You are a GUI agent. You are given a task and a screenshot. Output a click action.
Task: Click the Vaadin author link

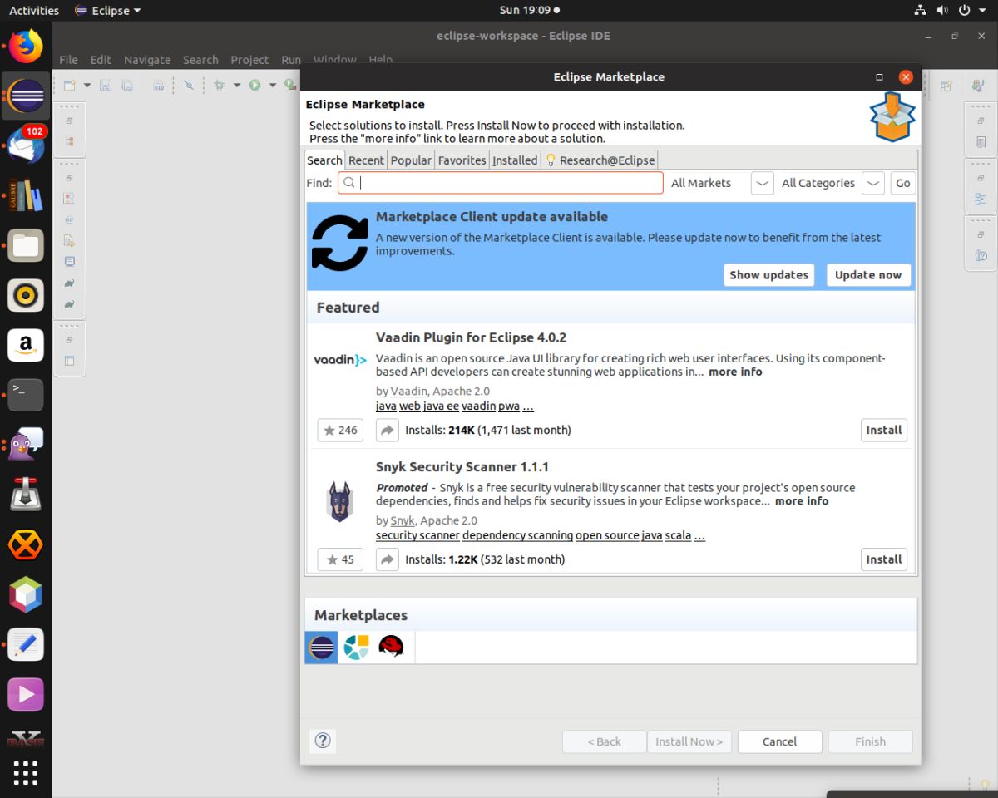[x=408, y=391]
